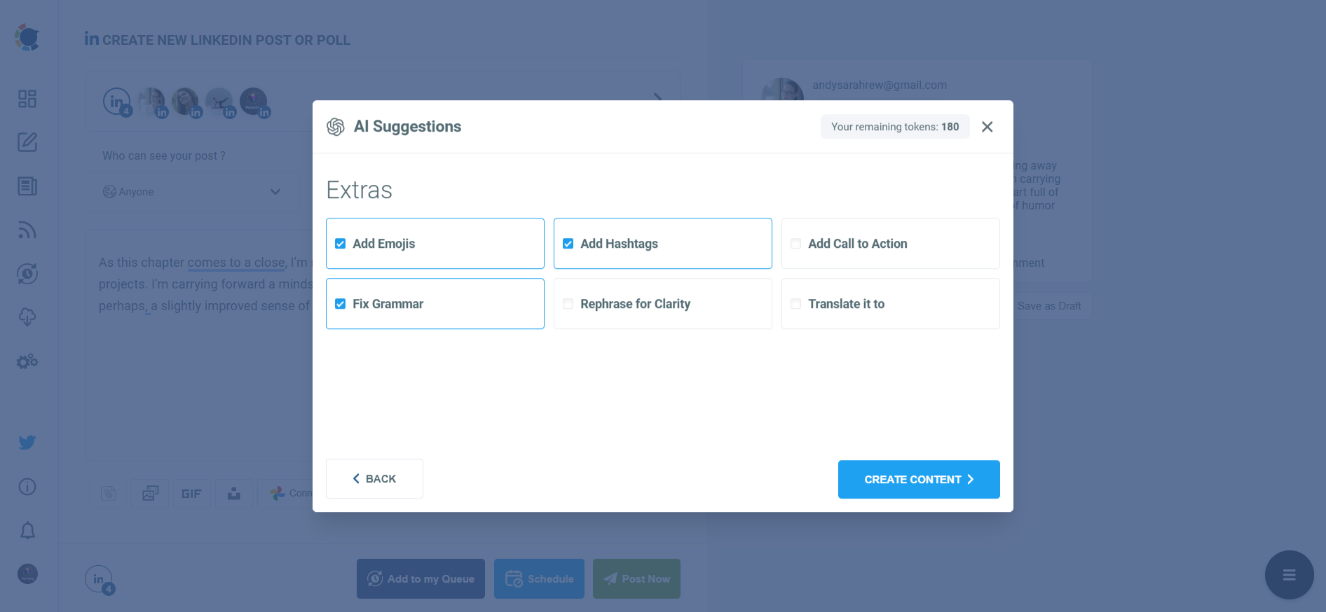The width and height of the screenshot is (1326, 612).
Task: Click the cloud import sidebar icon
Action: [x=27, y=317]
